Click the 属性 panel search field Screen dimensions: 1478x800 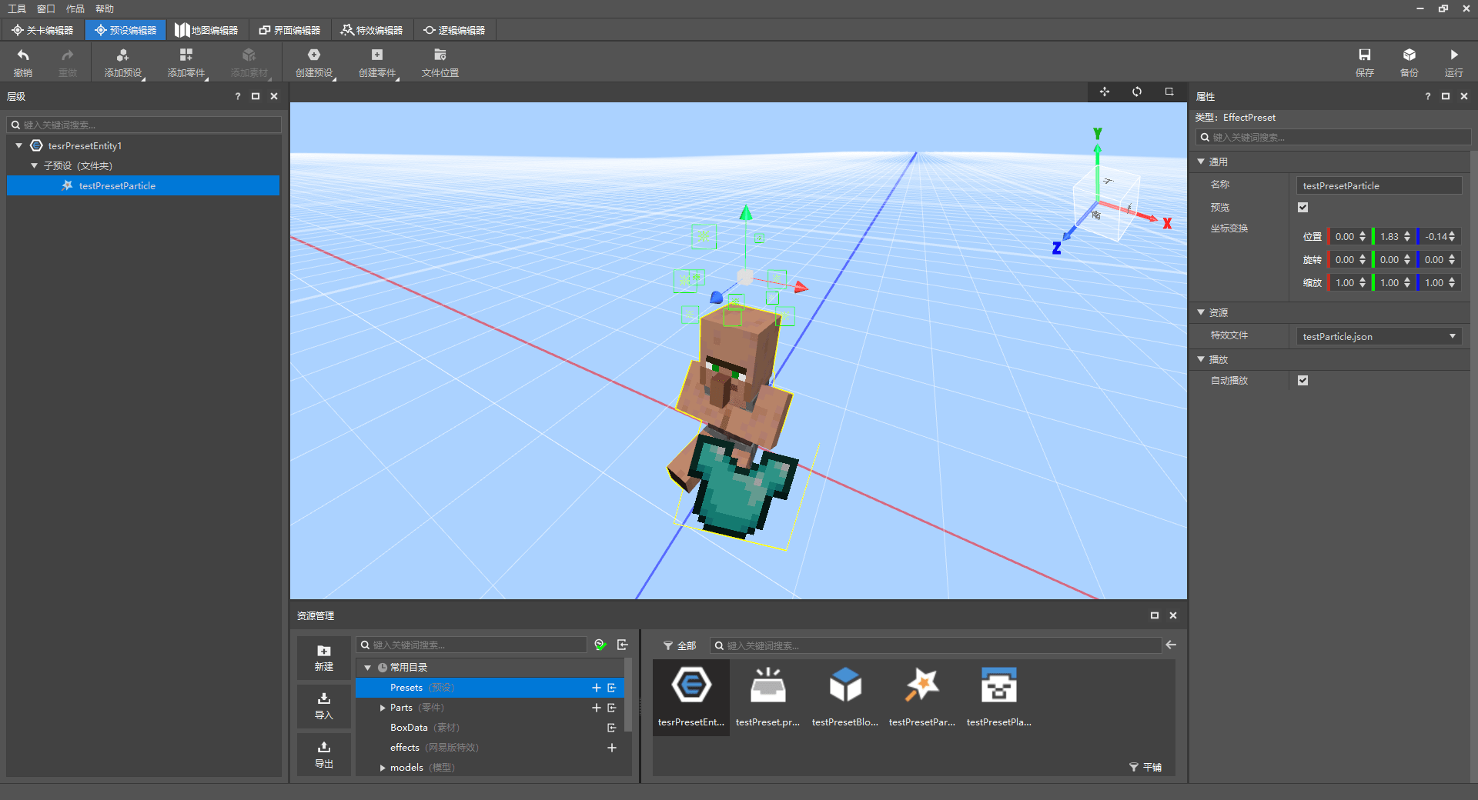(x=1333, y=137)
